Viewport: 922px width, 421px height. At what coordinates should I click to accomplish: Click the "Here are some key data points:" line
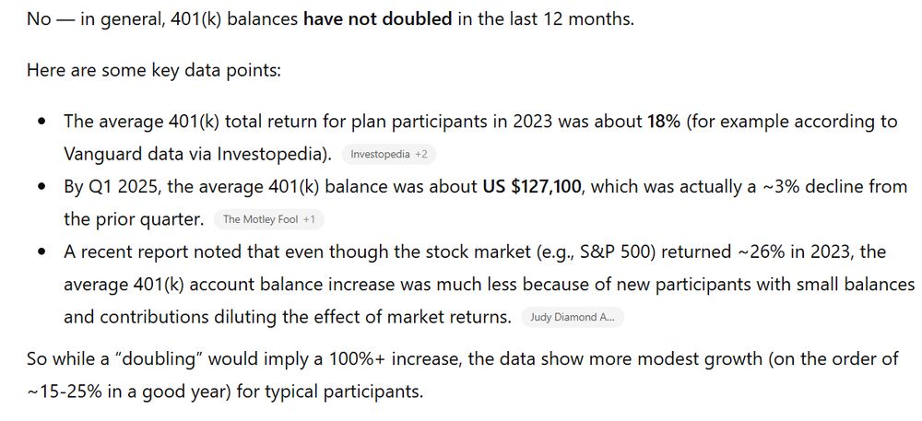[x=154, y=71]
